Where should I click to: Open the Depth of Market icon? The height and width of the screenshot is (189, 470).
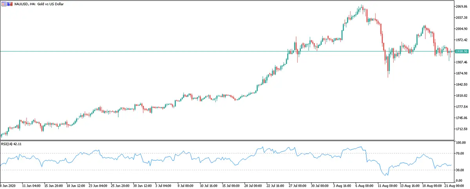(9, 4)
